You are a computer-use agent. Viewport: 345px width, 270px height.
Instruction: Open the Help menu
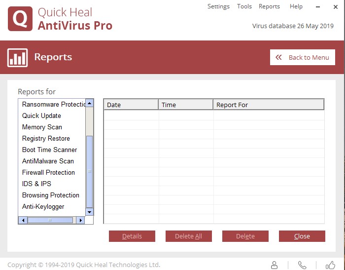296,6
